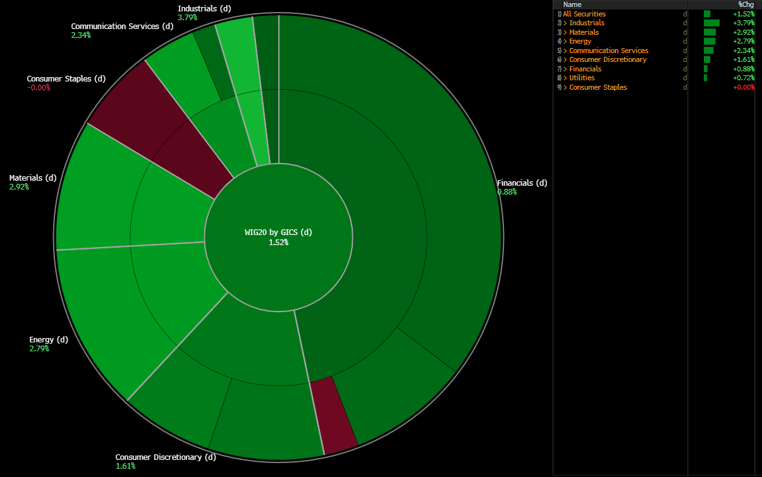
Task: Expand the Energy row chevron
Action: coord(565,41)
